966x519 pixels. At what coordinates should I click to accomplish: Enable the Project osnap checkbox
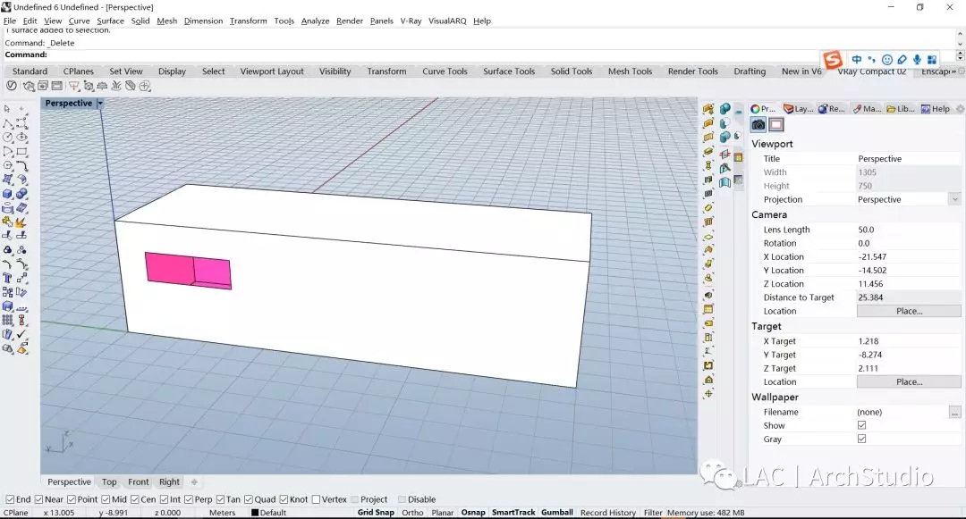(354, 499)
